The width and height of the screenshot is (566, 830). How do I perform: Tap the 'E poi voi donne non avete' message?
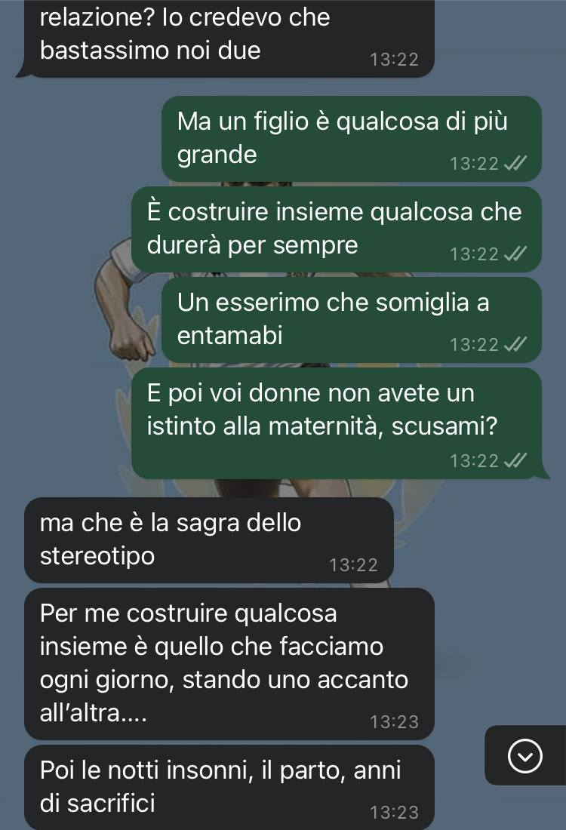pyautogui.click(x=337, y=423)
